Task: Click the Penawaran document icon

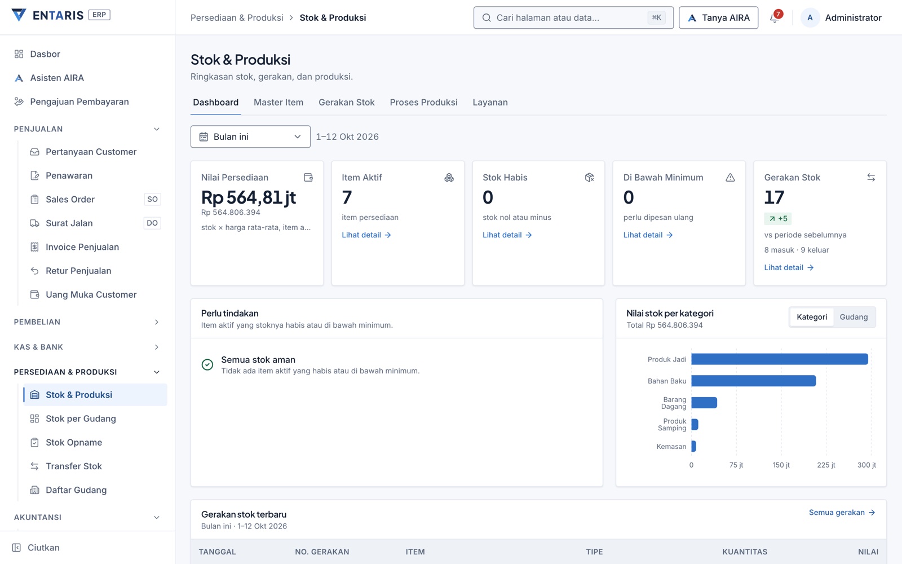Action: (34, 175)
